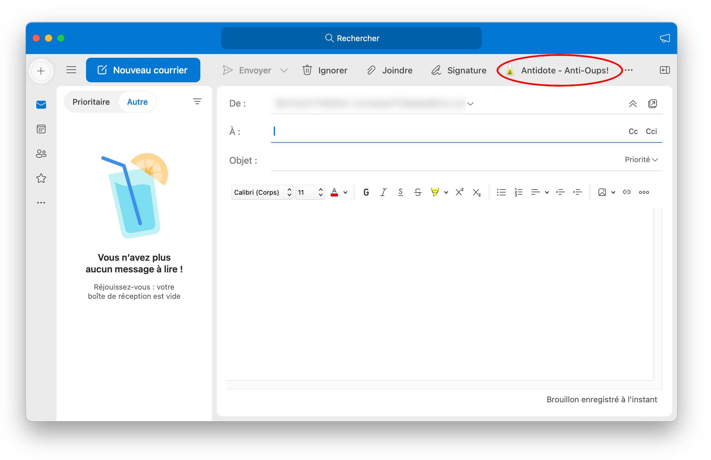This screenshot has height=460, width=711.
Task: Click the Nouveau courrier button
Action: coord(143,70)
